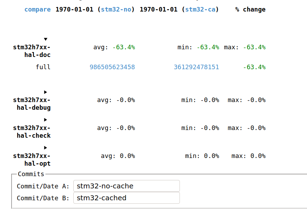The width and height of the screenshot is (307, 209).
Task: Focus the Commit/Date A input field
Action: tap(126, 186)
